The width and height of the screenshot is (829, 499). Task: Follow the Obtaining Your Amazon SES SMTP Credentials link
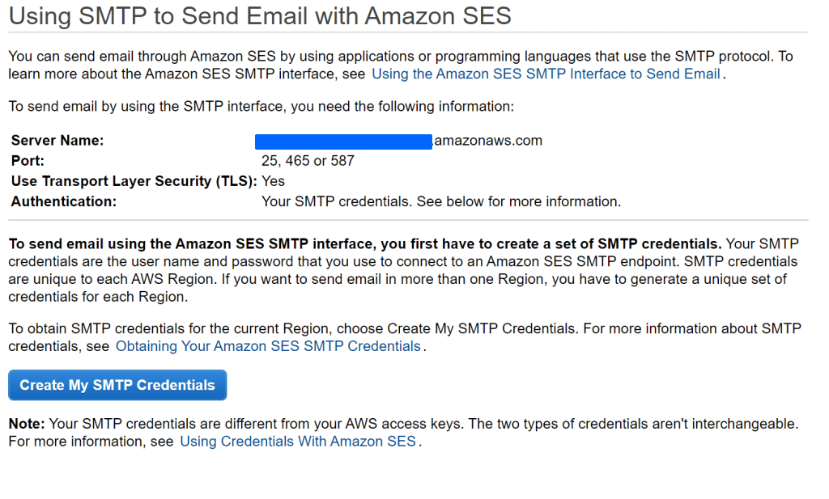[269, 346]
